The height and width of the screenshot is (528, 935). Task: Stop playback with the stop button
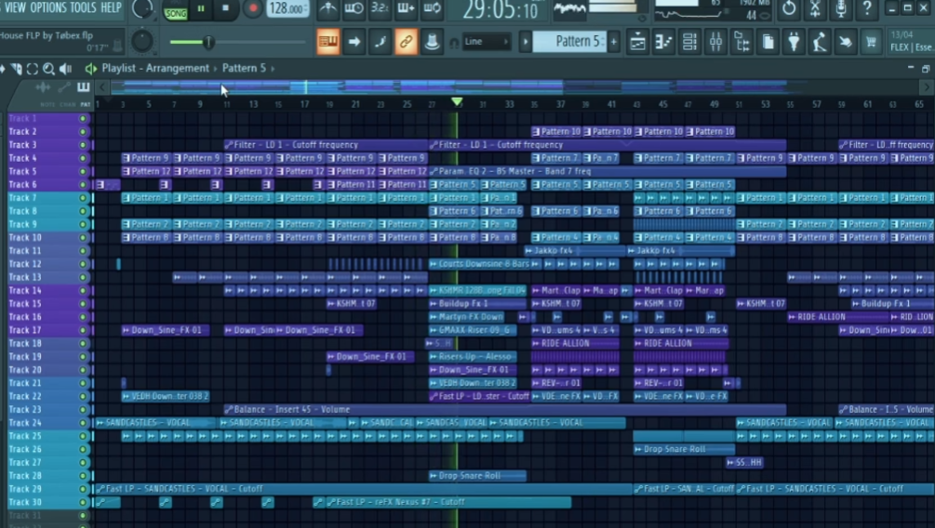pyautogui.click(x=225, y=8)
